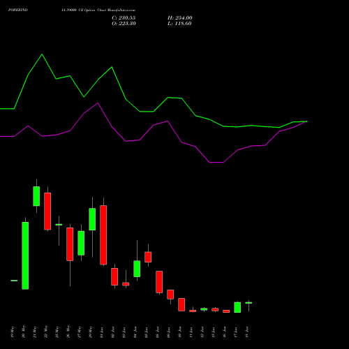Click the high price value H: 254.00
The width and height of the screenshot is (349, 349).
coord(180,18)
